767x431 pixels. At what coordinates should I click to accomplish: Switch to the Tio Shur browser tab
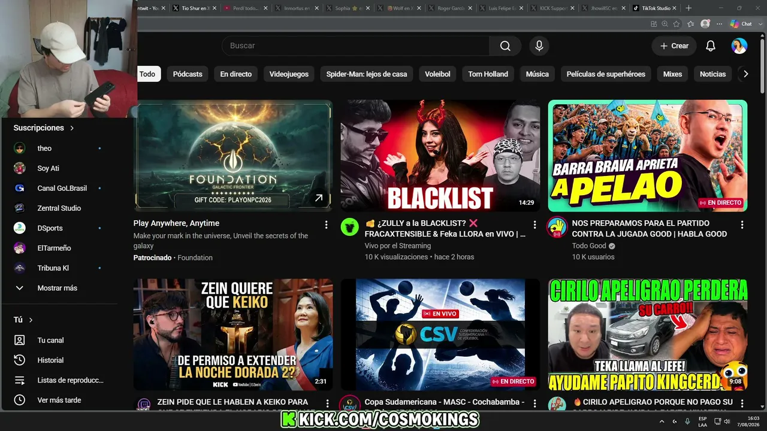coord(194,8)
